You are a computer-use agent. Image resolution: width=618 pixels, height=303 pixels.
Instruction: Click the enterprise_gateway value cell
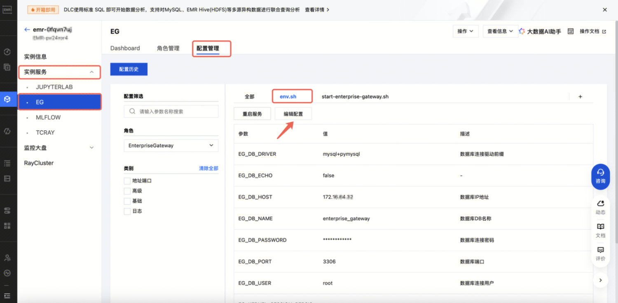[346, 219]
